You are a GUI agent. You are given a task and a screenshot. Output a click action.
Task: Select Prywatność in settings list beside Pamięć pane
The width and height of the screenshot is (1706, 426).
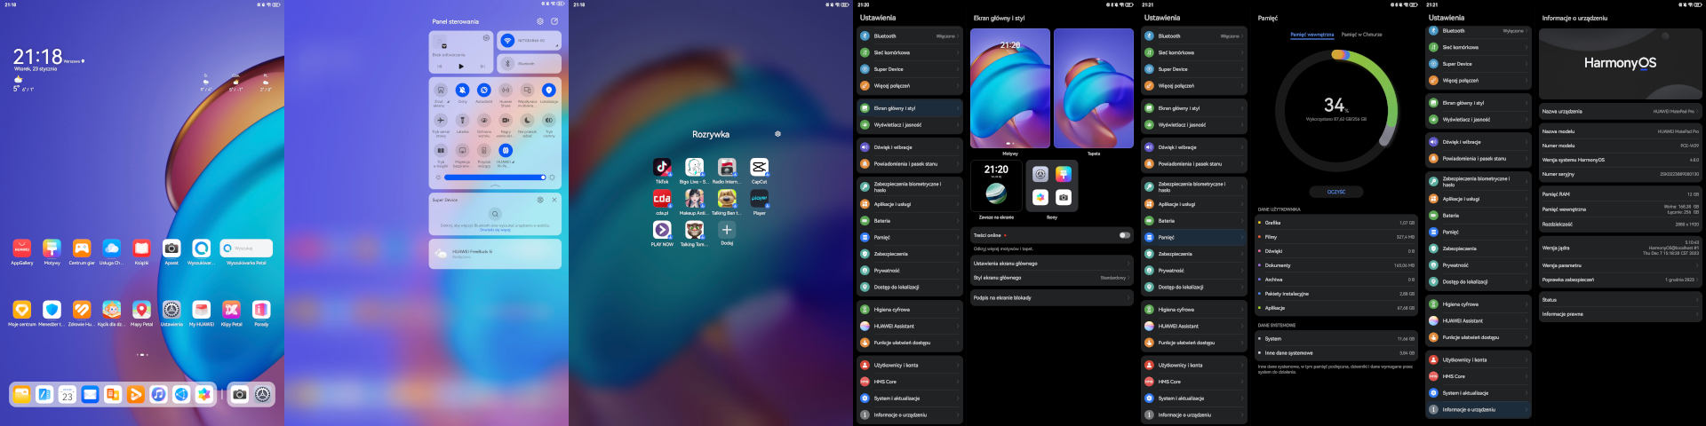click(x=1194, y=271)
